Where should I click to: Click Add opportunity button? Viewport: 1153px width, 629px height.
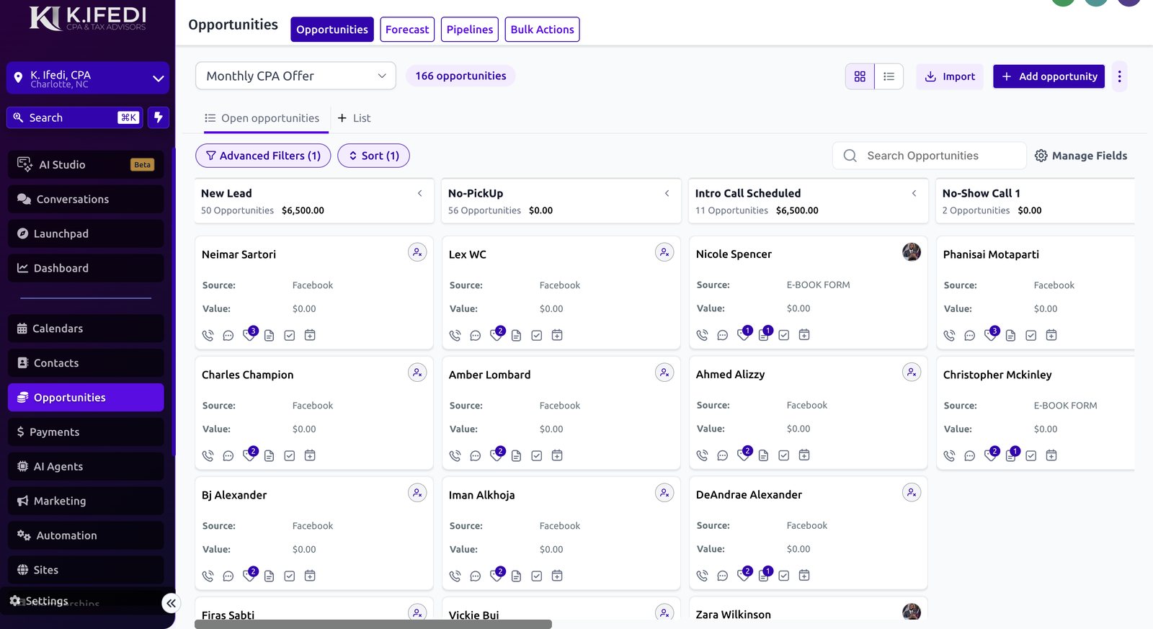pyautogui.click(x=1049, y=76)
